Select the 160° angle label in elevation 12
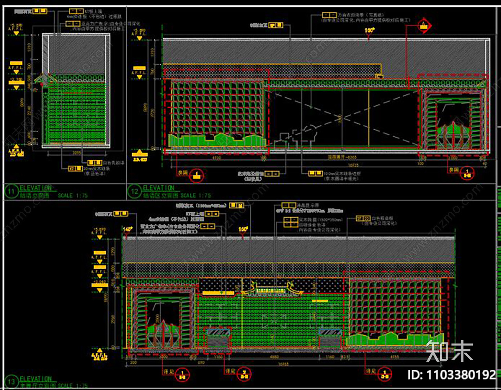The height and width of the screenshot is (390, 501). pos(369,30)
